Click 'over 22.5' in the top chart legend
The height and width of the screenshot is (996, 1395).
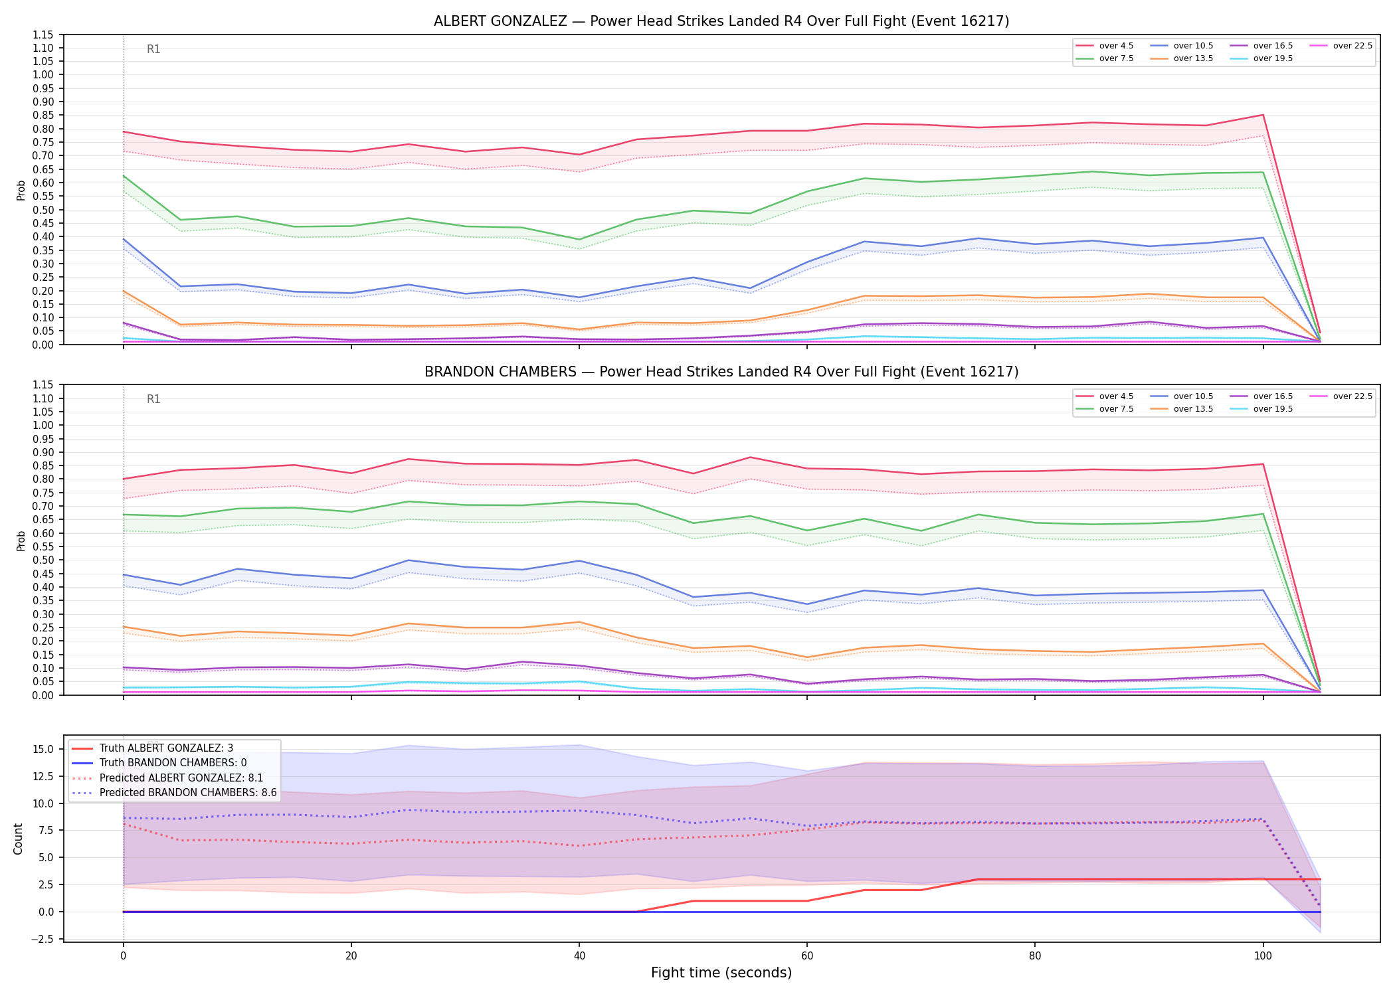(x=1352, y=46)
